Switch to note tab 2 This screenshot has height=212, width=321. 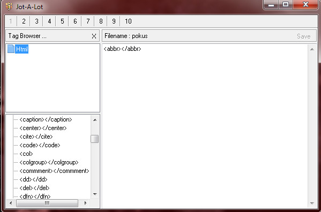24,21
